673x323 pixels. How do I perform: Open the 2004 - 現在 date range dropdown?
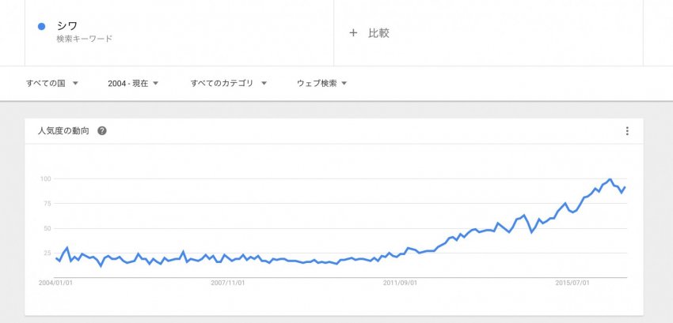tap(133, 84)
